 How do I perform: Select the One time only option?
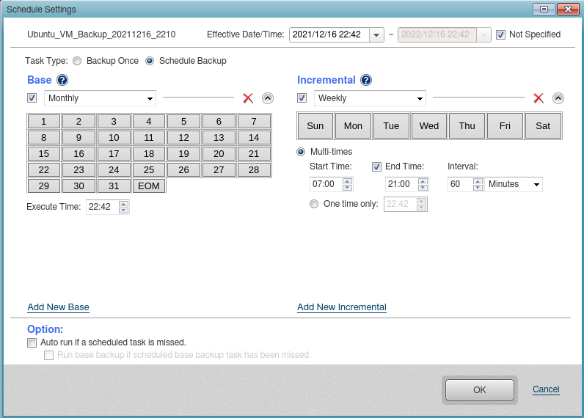click(x=315, y=205)
